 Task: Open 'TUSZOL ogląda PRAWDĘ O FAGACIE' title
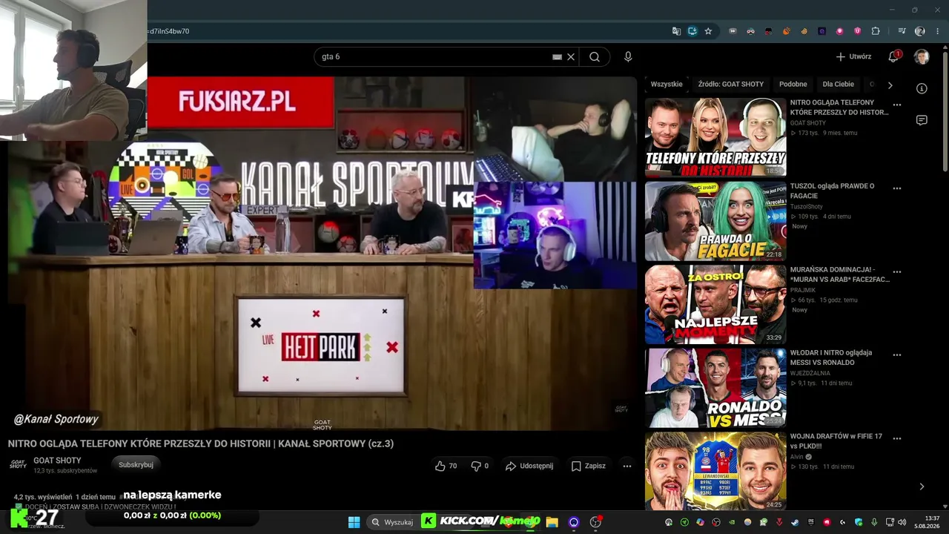(x=833, y=191)
